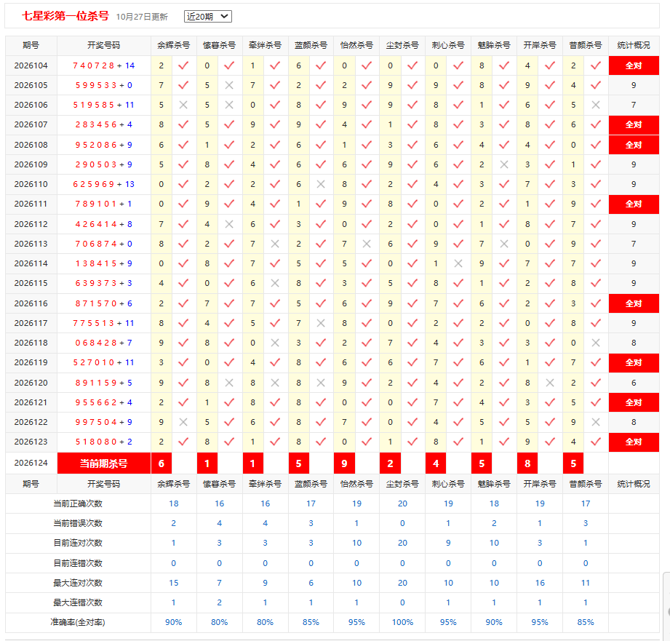Click the 当前正确次数 row label
This screenshot has width=670, height=641.
[78, 503]
